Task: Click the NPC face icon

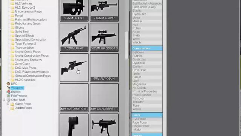Action: tap(8, 84)
